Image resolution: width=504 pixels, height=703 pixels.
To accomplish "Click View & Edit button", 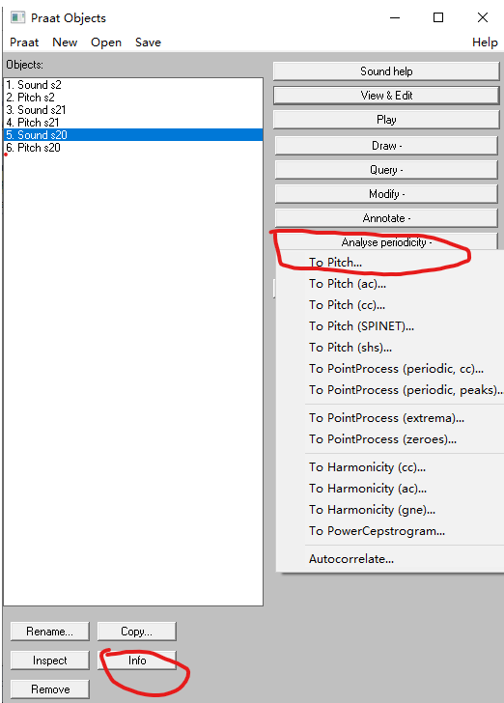I will tap(386, 96).
